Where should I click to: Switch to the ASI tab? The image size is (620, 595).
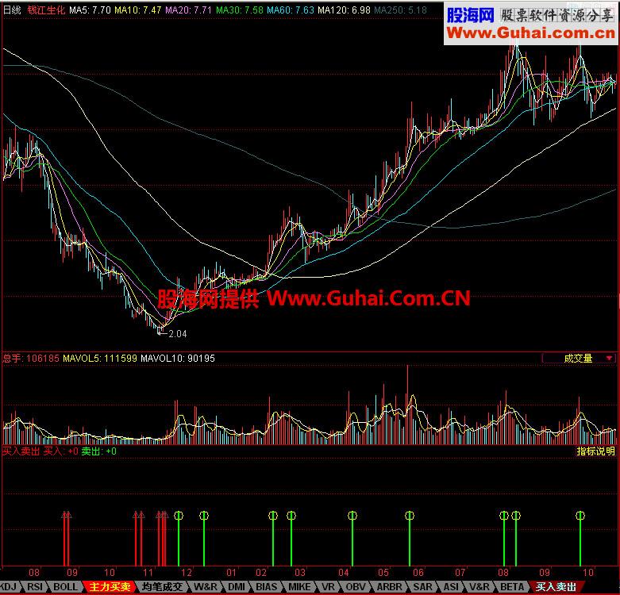pyautogui.click(x=451, y=587)
